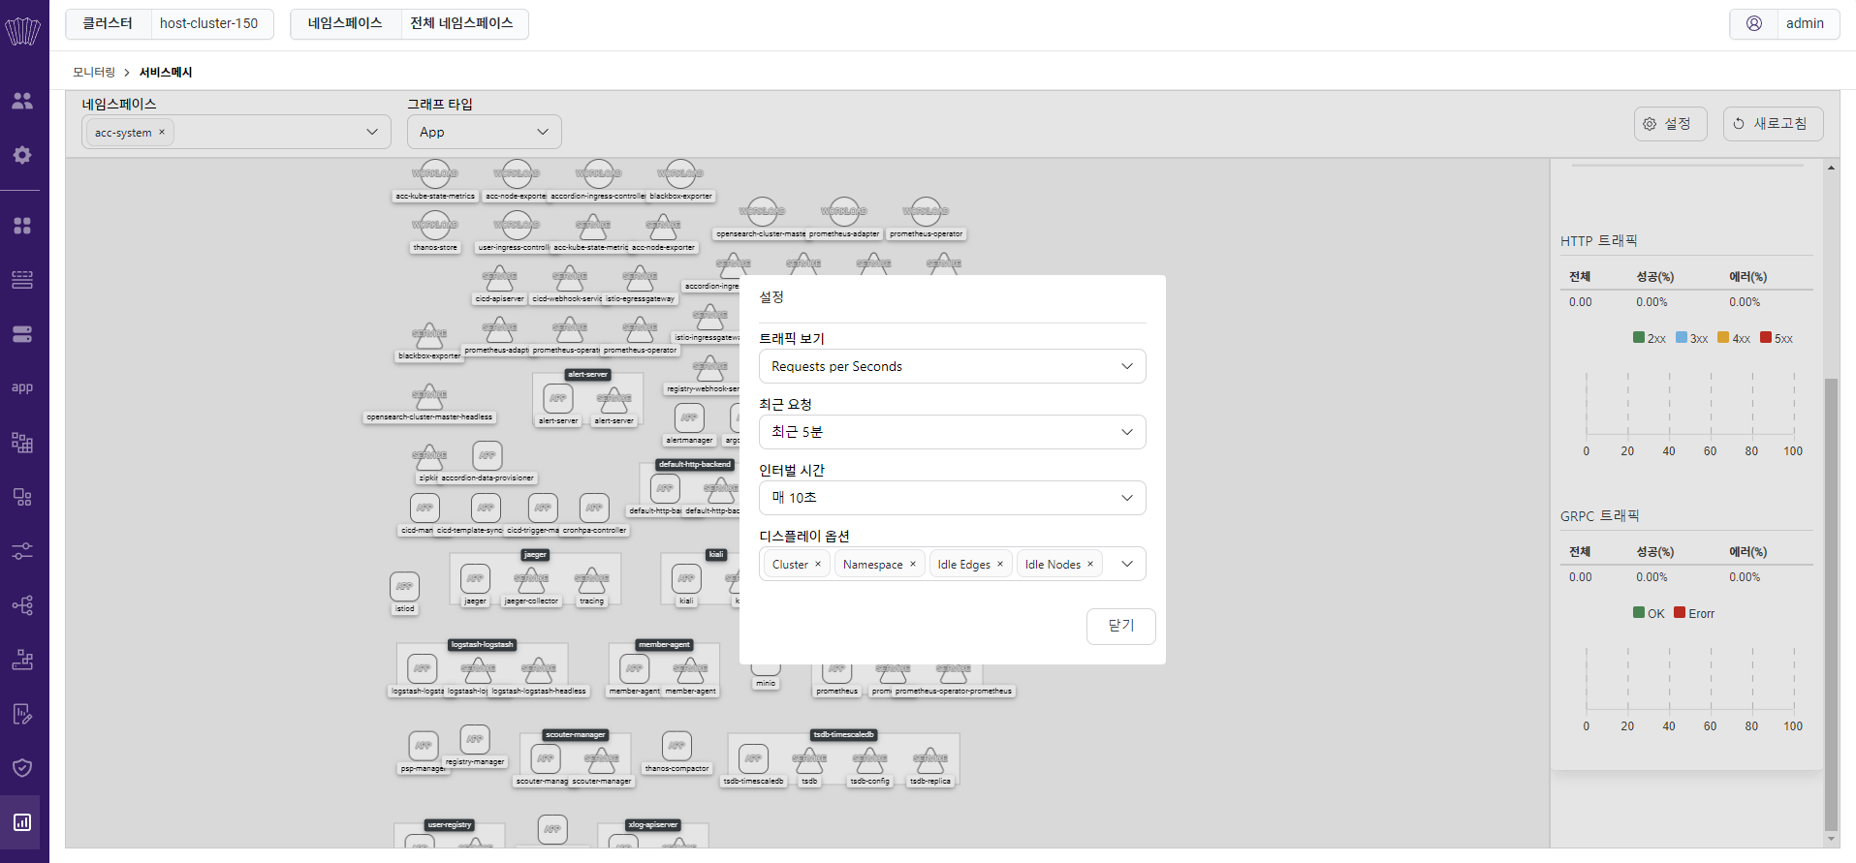Viewport: 1856px width, 863px height.
Task: Click the 설정 settings button
Action: coord(1670,124)
